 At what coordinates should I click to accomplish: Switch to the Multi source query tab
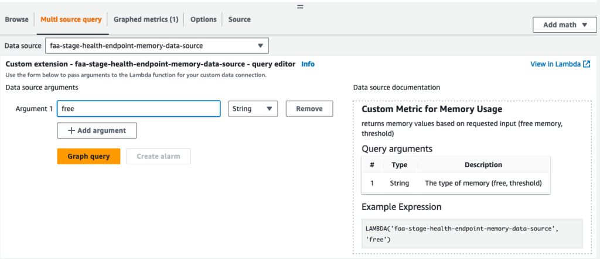tap(71, 19)
